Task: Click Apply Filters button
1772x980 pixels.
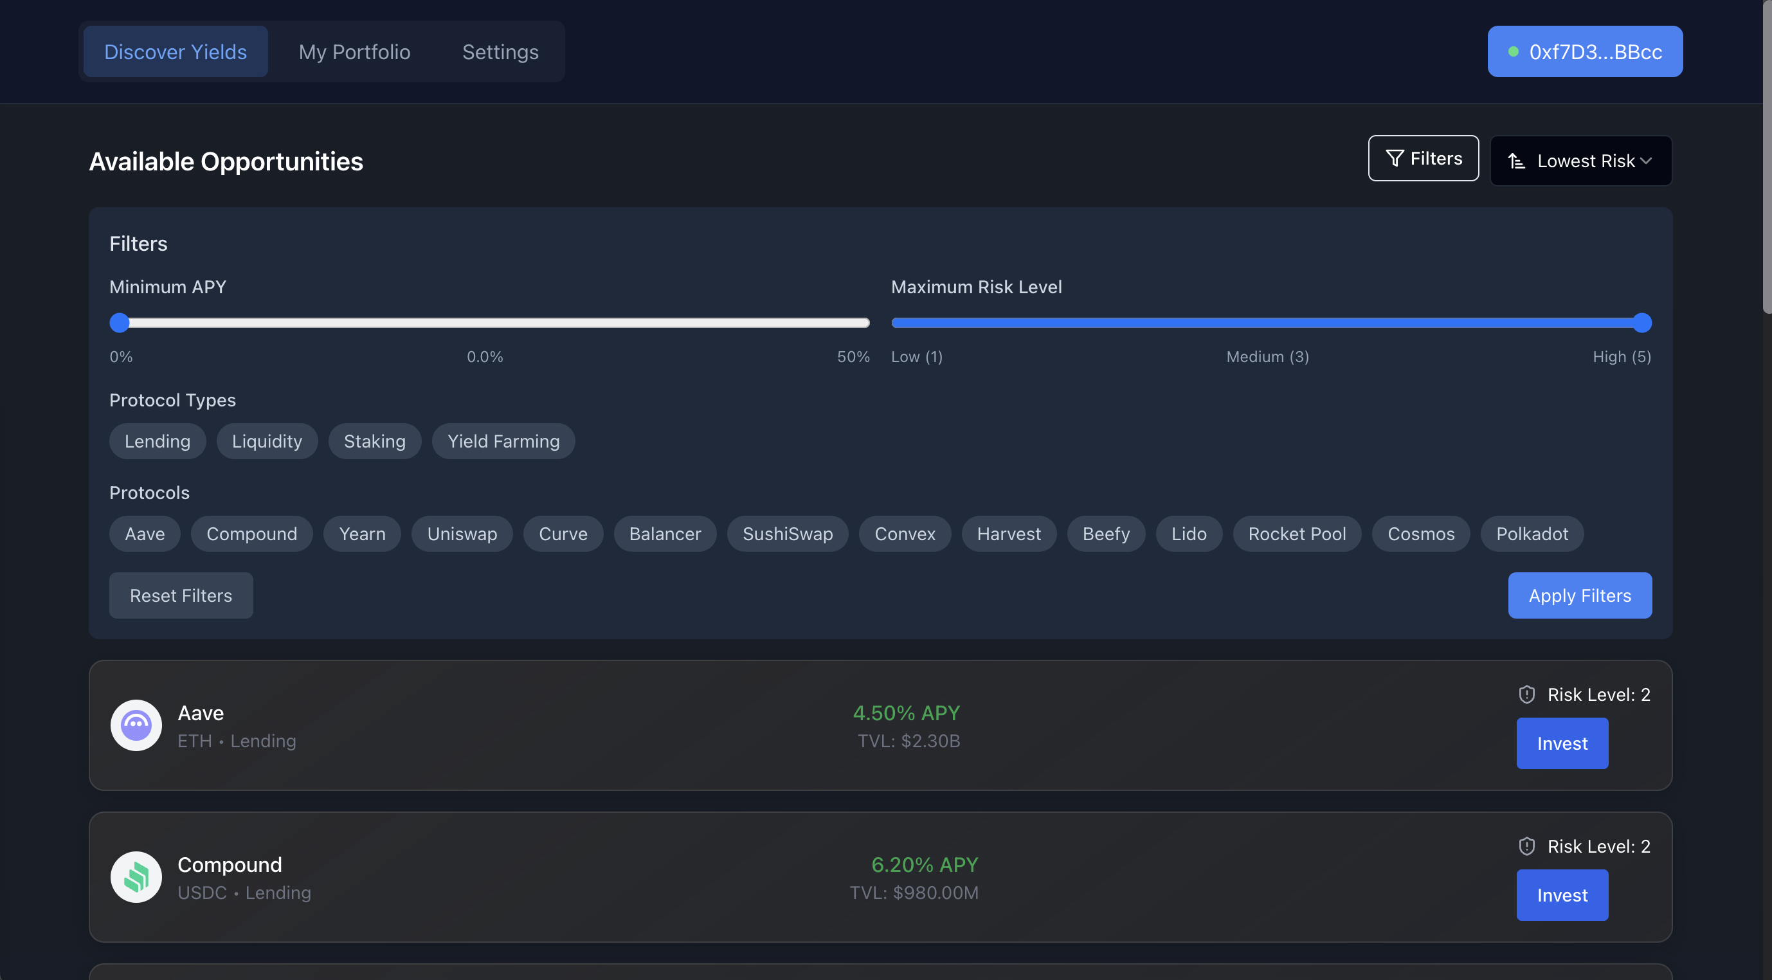Action: 1580,595
